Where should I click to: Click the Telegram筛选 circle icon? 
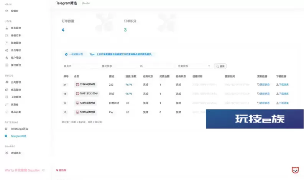[x=6, y=136]
